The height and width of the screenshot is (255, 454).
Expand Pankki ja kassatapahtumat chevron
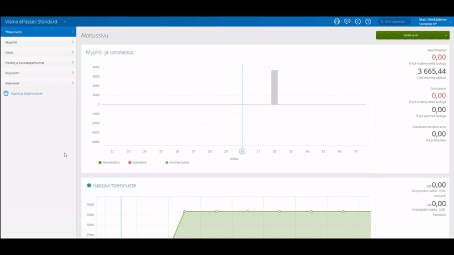click(73, 62)
